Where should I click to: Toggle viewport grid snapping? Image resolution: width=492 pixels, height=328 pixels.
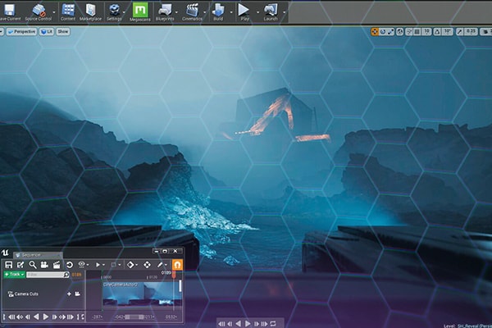(x=417, y=31)
